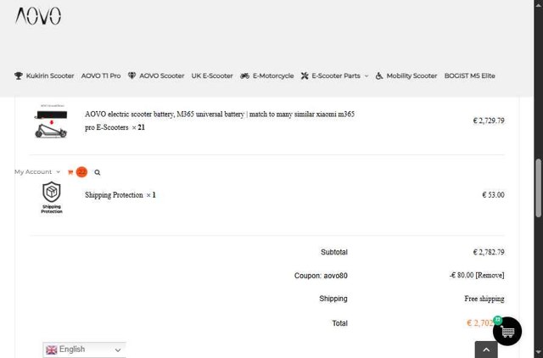
Task: Click the AOVO electric scooter battery title
Action: [x=220, y=120]
